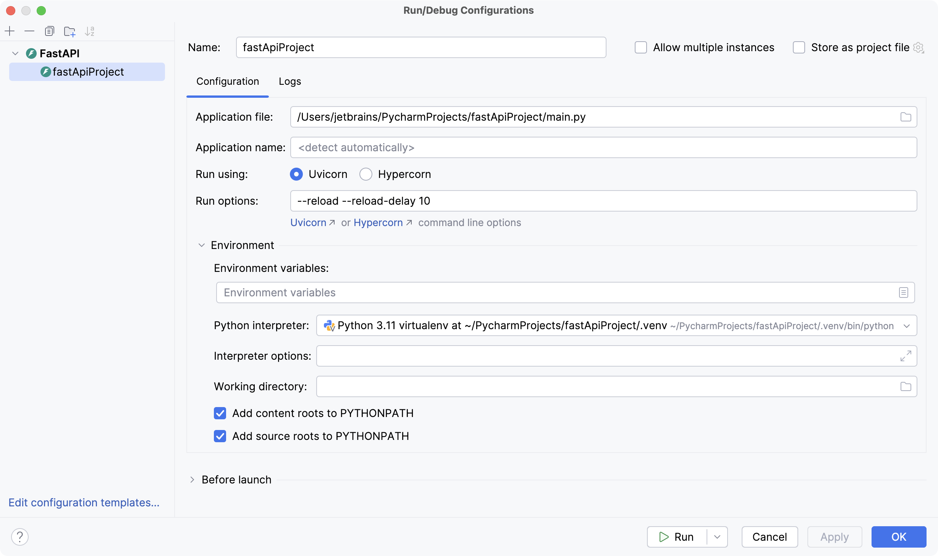This screenshot has width=938, height=556.
Task: Select the Hypercorn radio button
Action: [x=366, y=174]
